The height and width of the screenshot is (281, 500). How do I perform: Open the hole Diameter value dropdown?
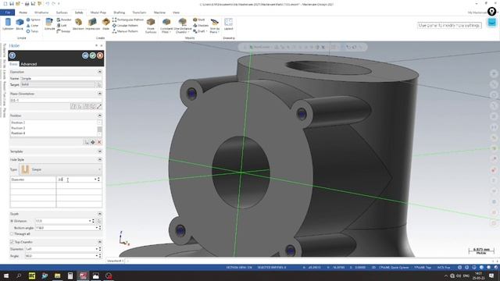(x=95, y=180)
